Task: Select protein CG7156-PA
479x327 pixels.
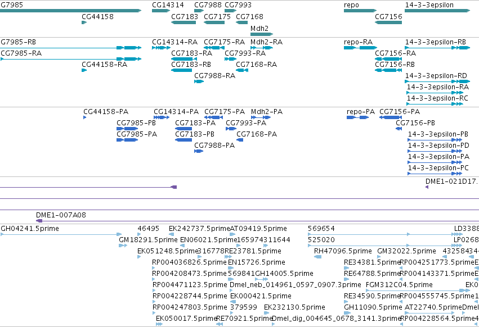Action: point(400,112)
